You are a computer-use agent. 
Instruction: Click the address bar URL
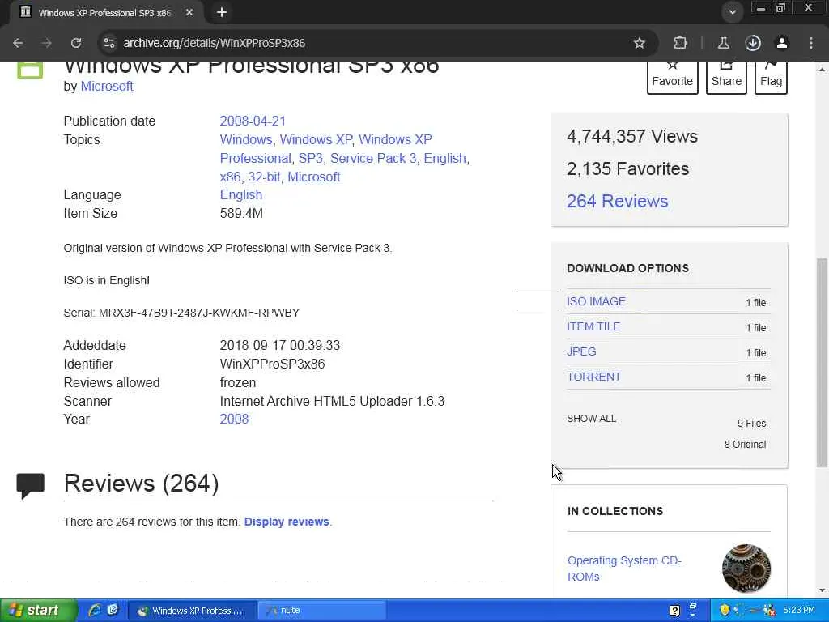(214, 43)
